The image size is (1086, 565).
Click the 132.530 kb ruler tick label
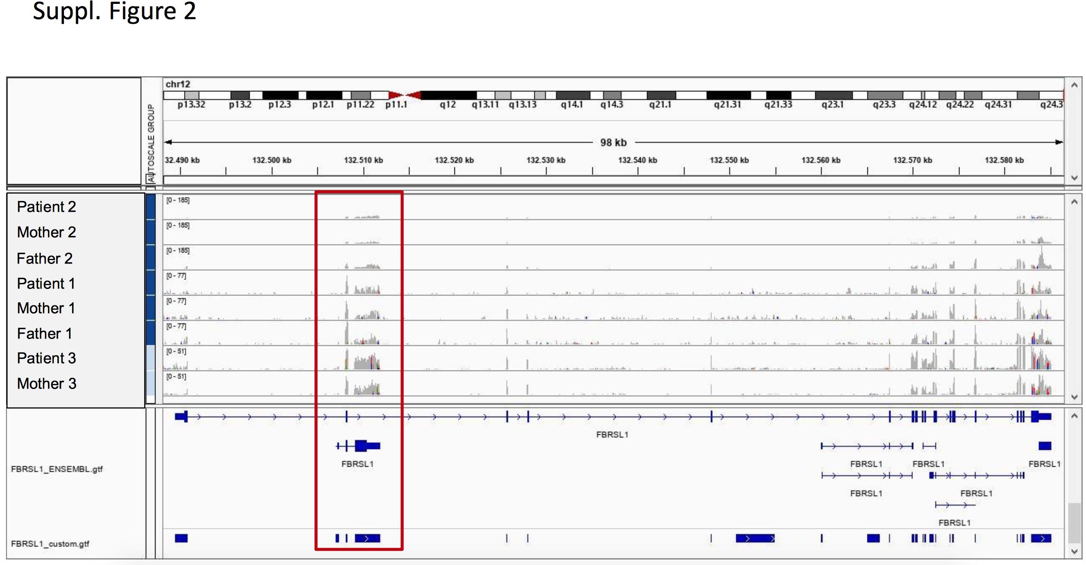pos(546,160)
